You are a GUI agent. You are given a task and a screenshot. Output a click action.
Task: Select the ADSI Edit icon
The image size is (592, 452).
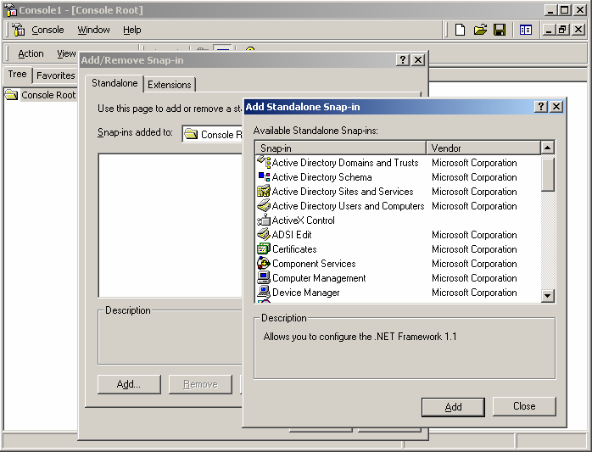264,234
